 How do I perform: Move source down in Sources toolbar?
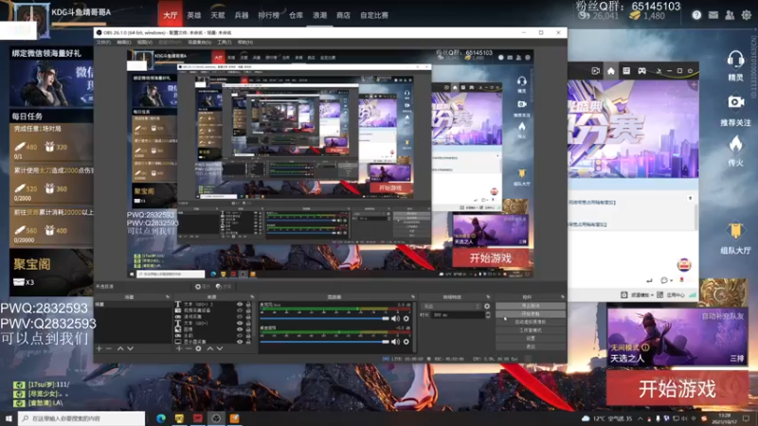[220, 348]
